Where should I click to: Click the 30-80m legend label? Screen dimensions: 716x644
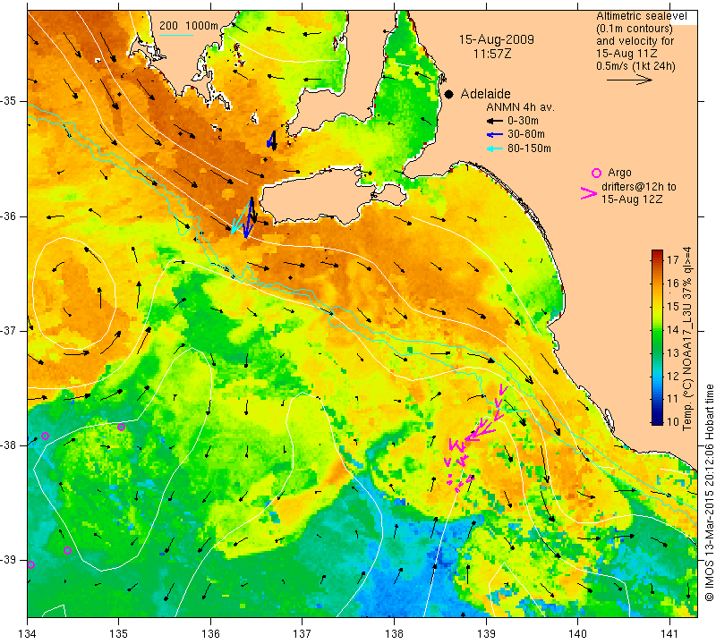[526, 135]
